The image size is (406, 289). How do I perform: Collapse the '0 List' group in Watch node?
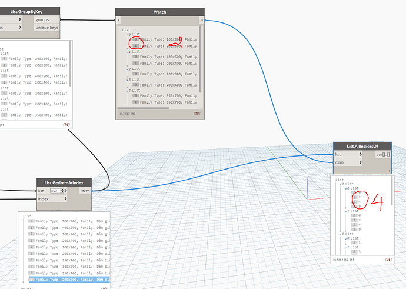coord(127,35)
